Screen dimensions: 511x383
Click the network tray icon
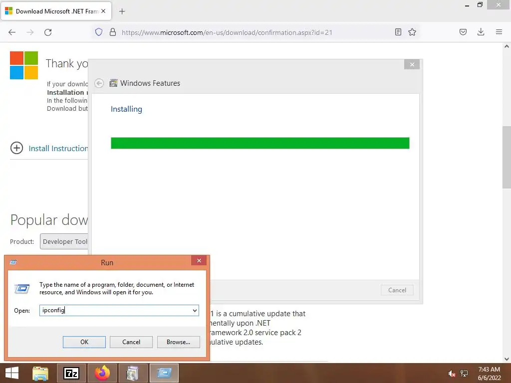[x=464, y=374]
